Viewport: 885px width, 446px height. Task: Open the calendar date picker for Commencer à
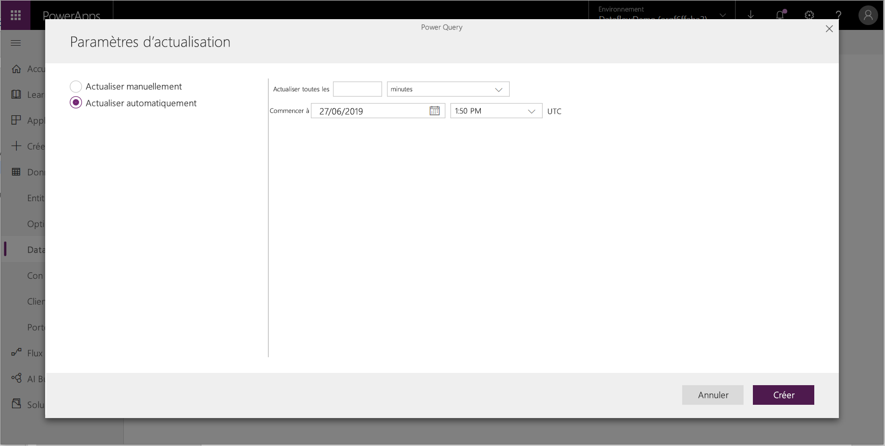point(435,110)
